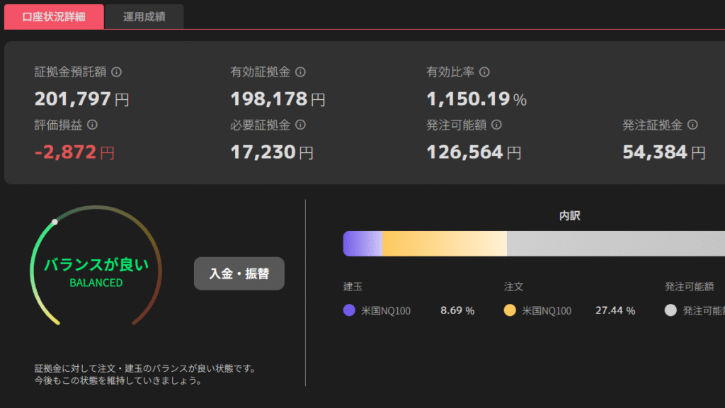
Task: Click 米国NQ100 under 注文
Action: tap(547, 311)
